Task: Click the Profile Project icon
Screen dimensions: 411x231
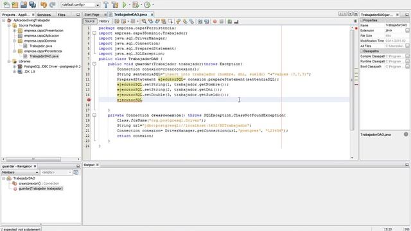Action: coord(147,4)
